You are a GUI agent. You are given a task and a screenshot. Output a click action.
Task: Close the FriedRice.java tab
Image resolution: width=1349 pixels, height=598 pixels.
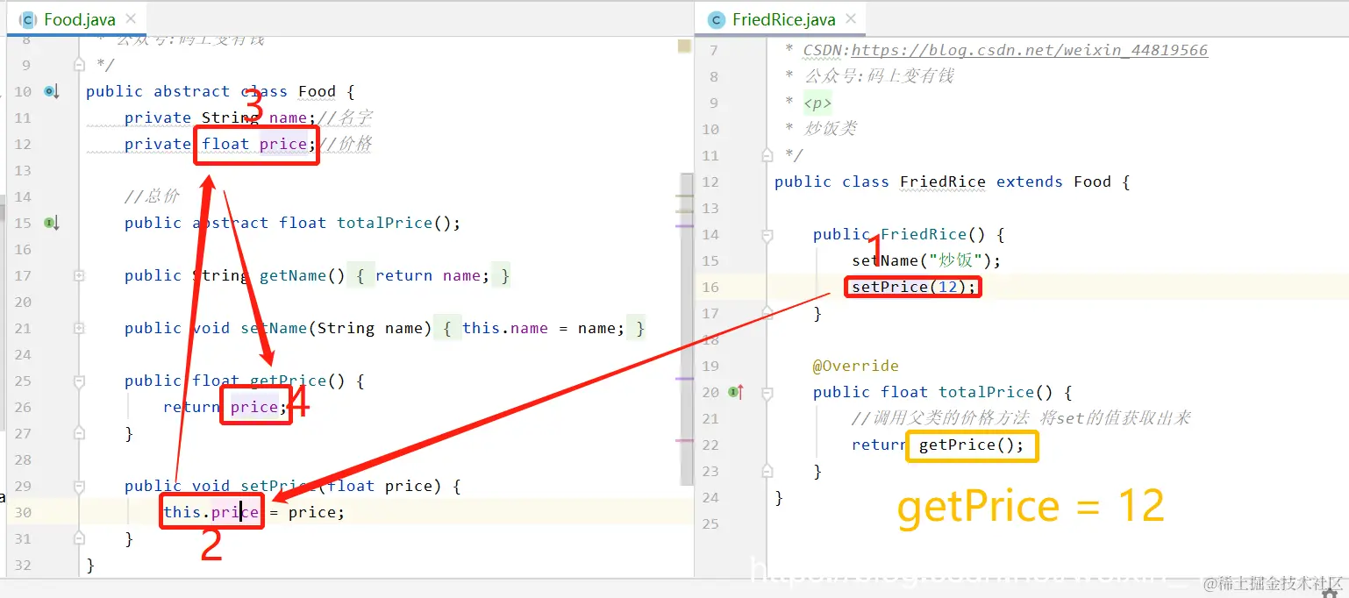pyautogui.click(x=852, y=18)
